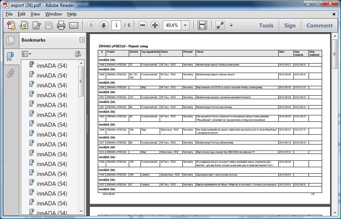
Task: Click the bookmarks list scrollbar thumb
Action: click(x=81, y=81)
